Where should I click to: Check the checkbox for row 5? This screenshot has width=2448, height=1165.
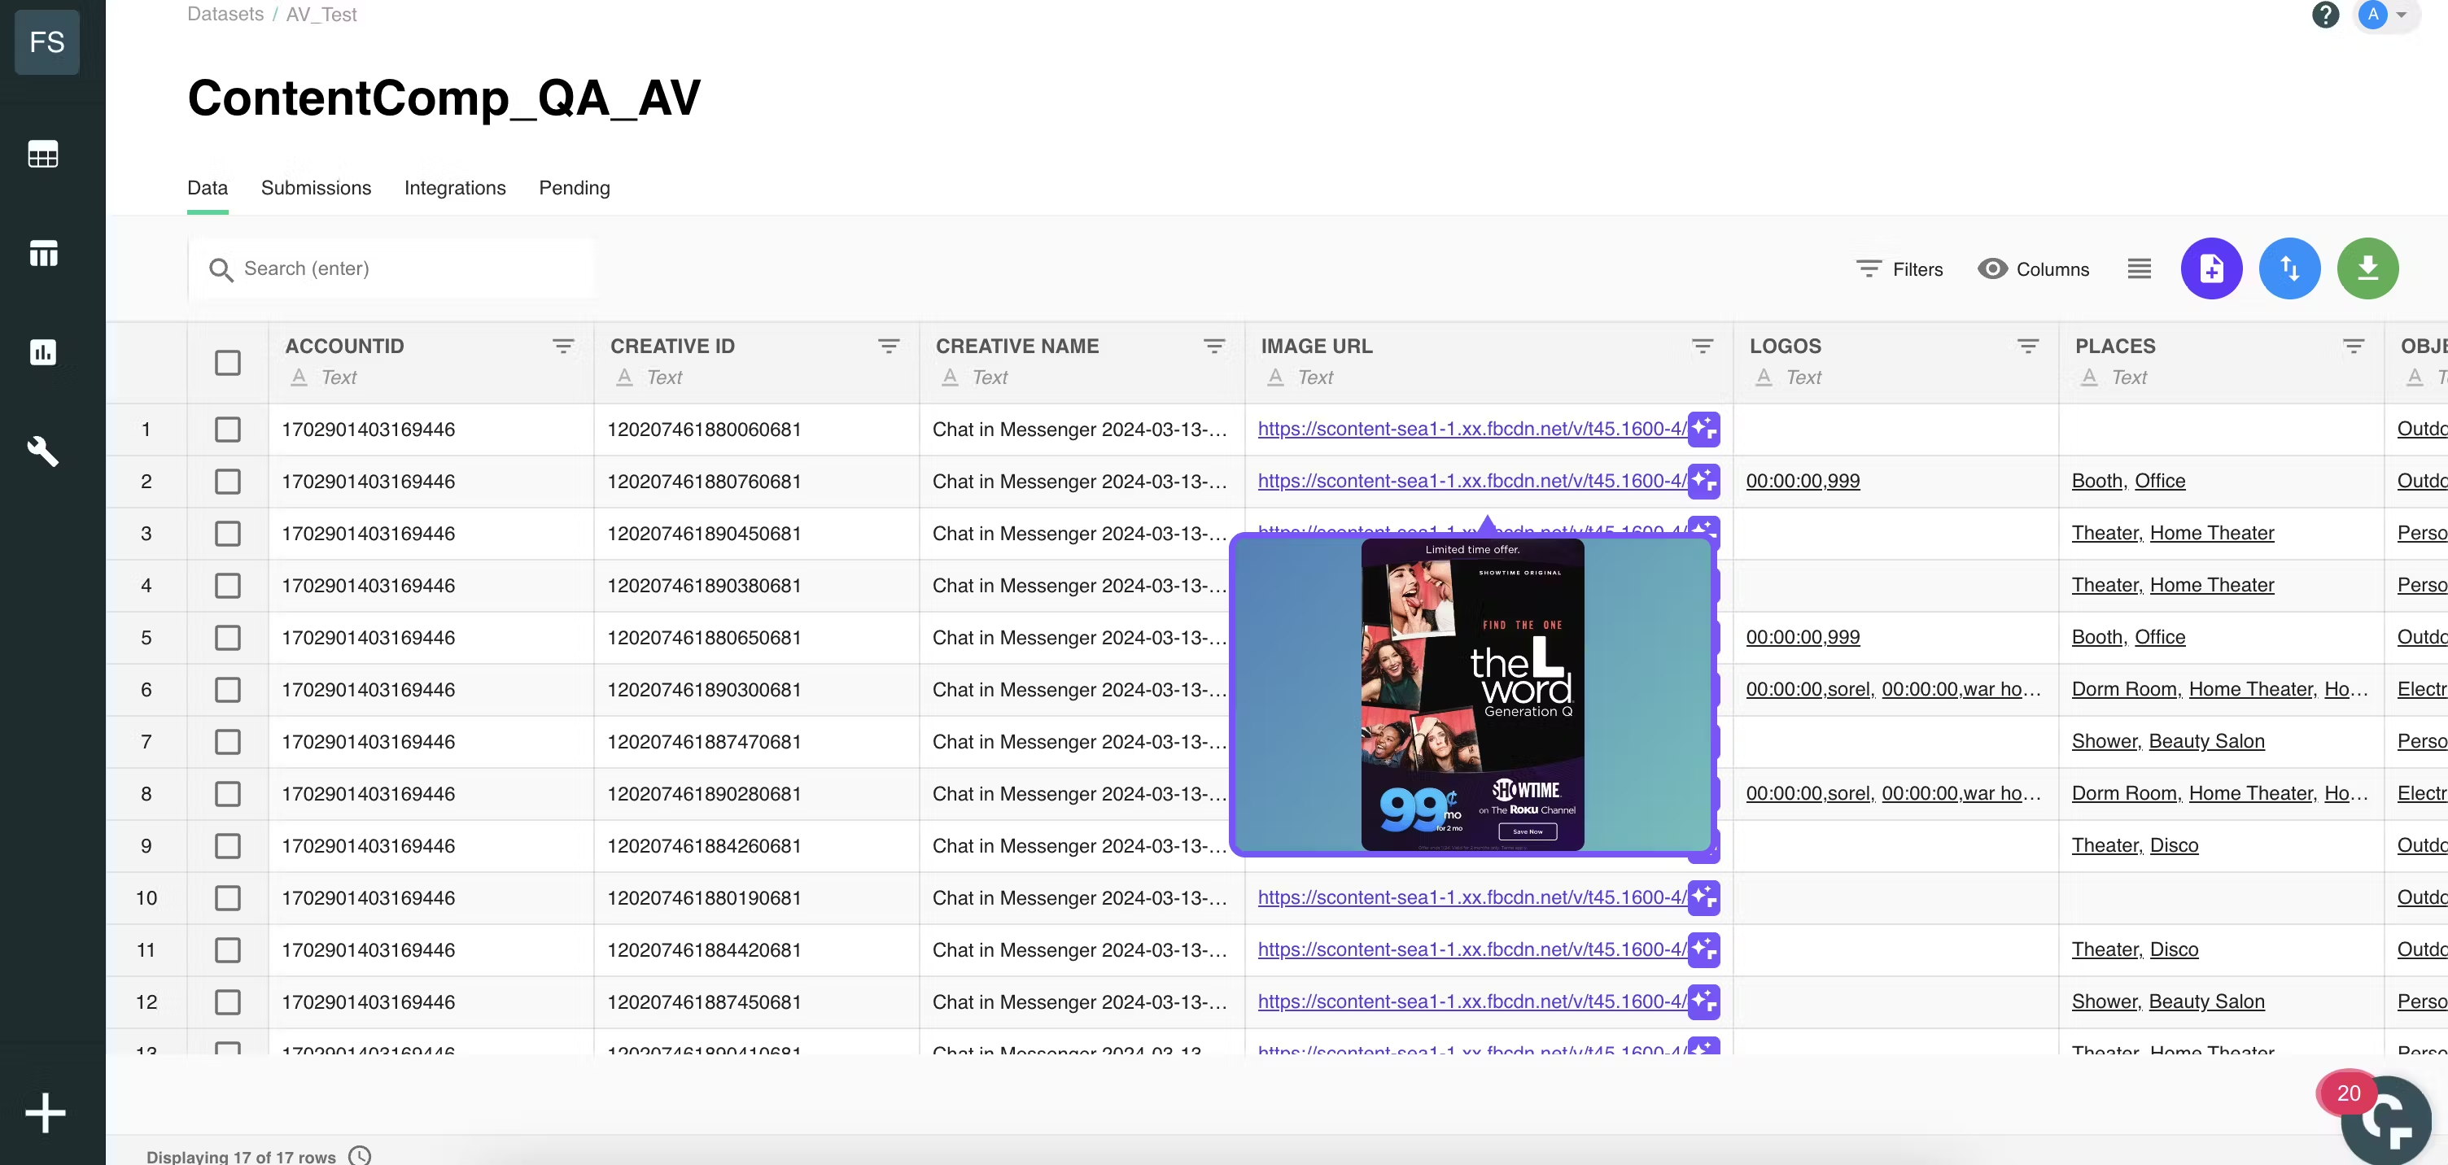[x=227, y=638]
